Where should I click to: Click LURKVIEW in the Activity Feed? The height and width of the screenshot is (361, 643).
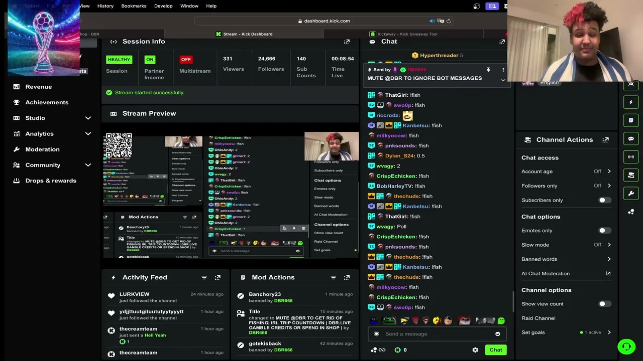134,294
